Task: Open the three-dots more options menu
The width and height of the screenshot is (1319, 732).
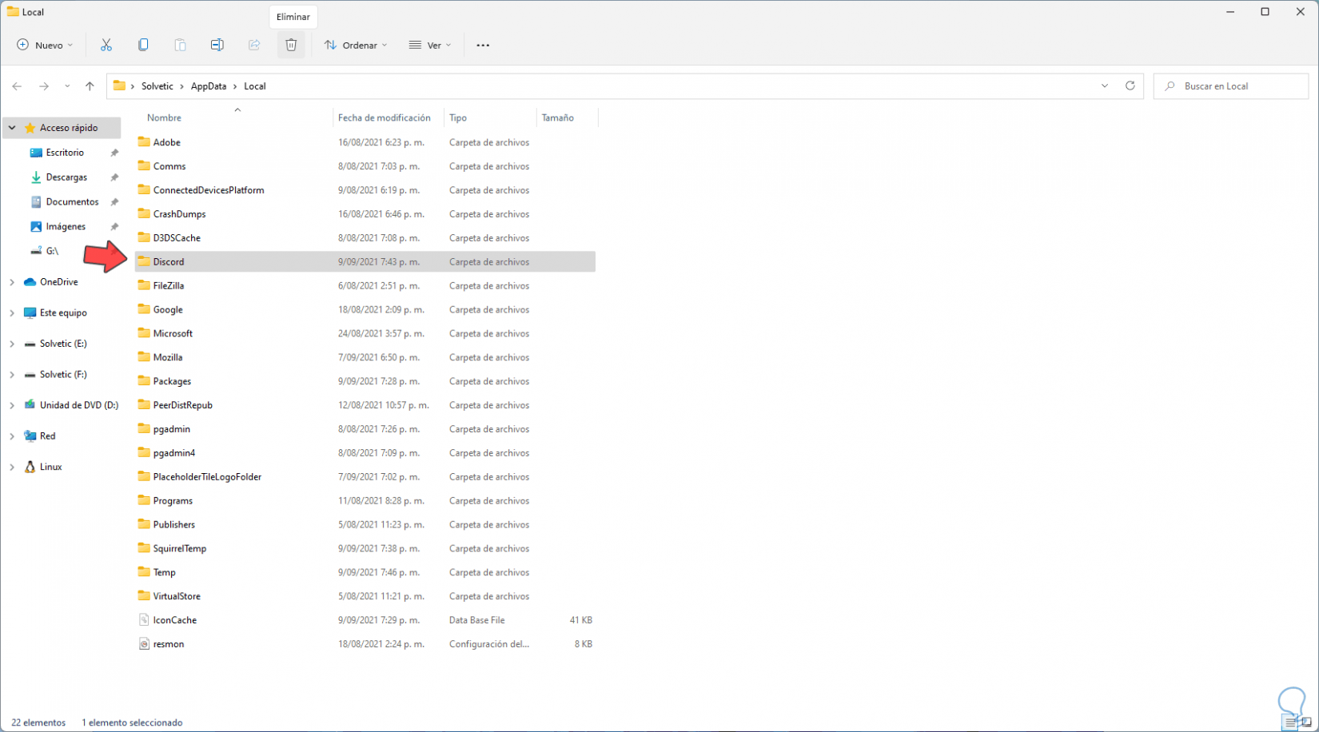Action: [x=483, y=46]
